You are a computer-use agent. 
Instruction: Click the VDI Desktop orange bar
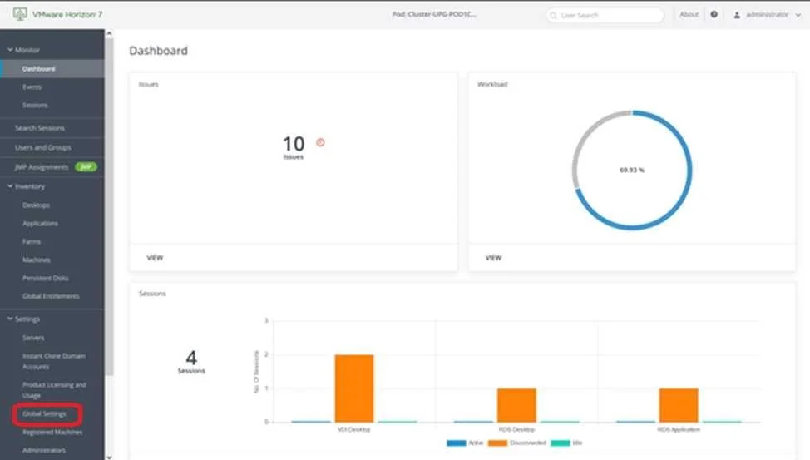click(x=354, y=388)
